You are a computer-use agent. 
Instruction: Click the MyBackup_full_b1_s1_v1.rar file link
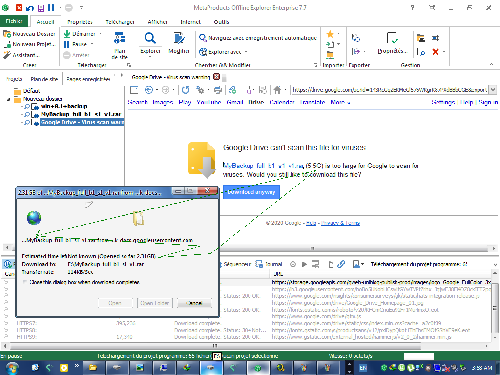point(263,166)
